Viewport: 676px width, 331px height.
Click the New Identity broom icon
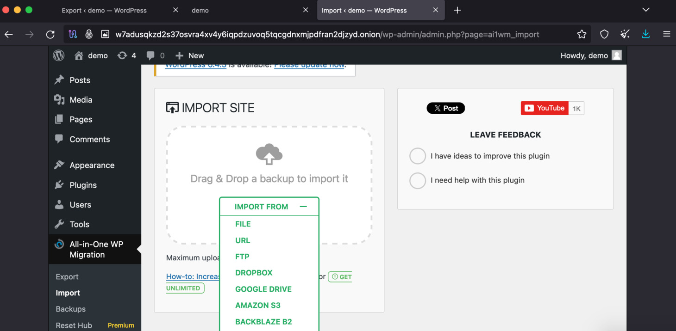pos(625,34)
